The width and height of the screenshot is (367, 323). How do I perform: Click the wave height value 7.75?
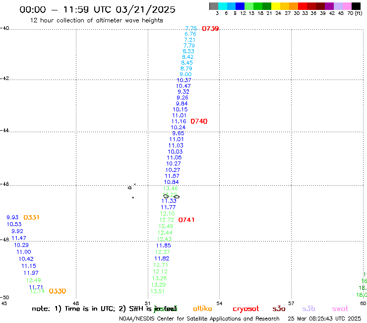(x=191, y=28)
